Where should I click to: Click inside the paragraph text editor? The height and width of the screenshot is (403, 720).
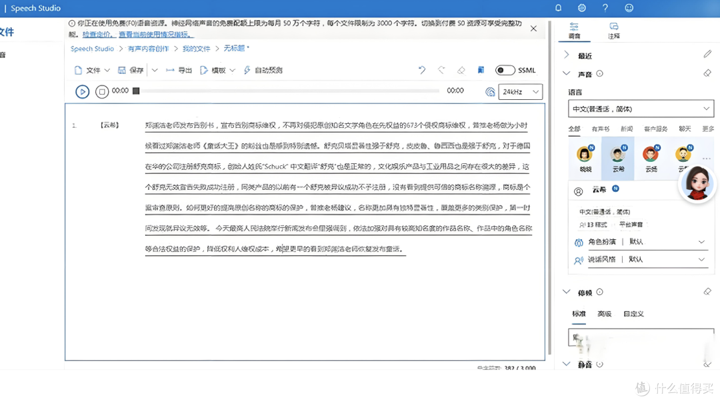click(338, 187)
